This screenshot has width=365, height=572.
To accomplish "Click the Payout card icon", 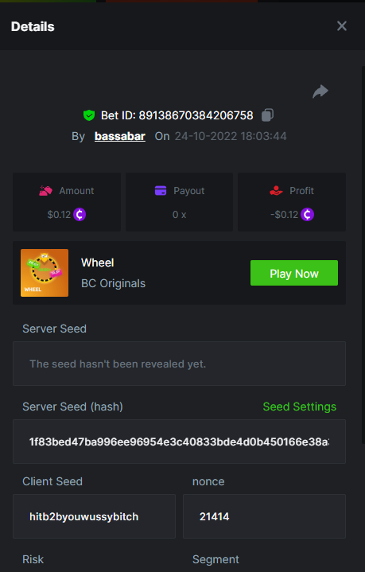I will coord(161,191).
